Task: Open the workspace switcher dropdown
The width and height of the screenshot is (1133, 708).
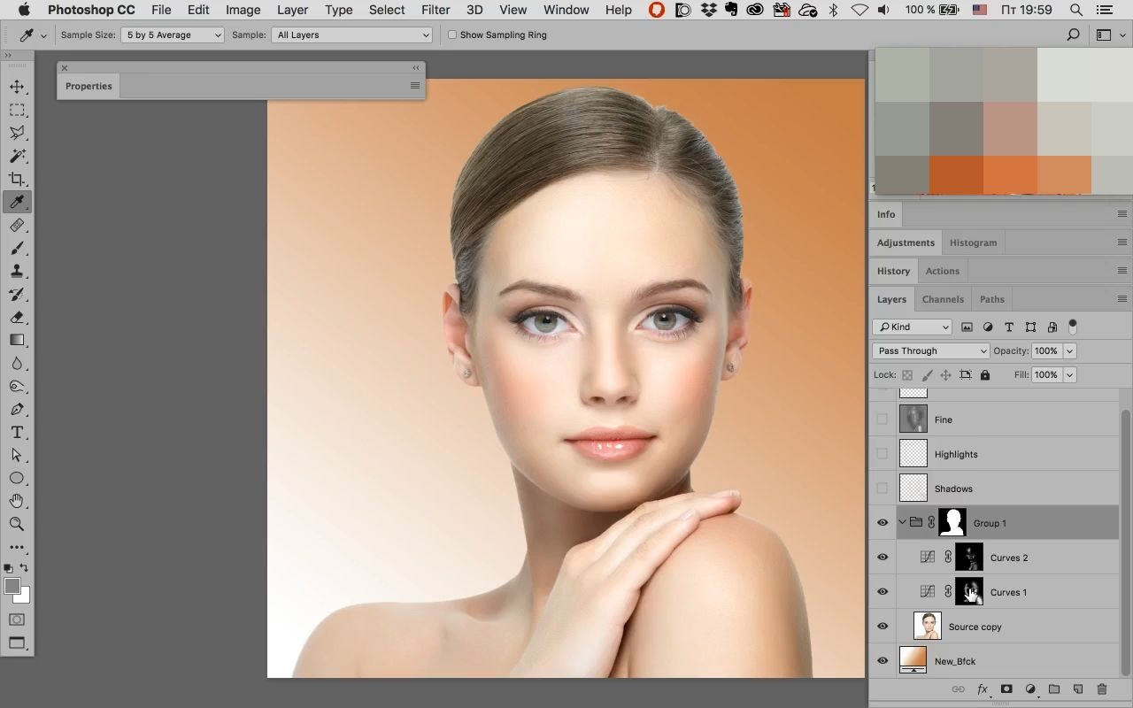Action: [x=1109, y=35]
